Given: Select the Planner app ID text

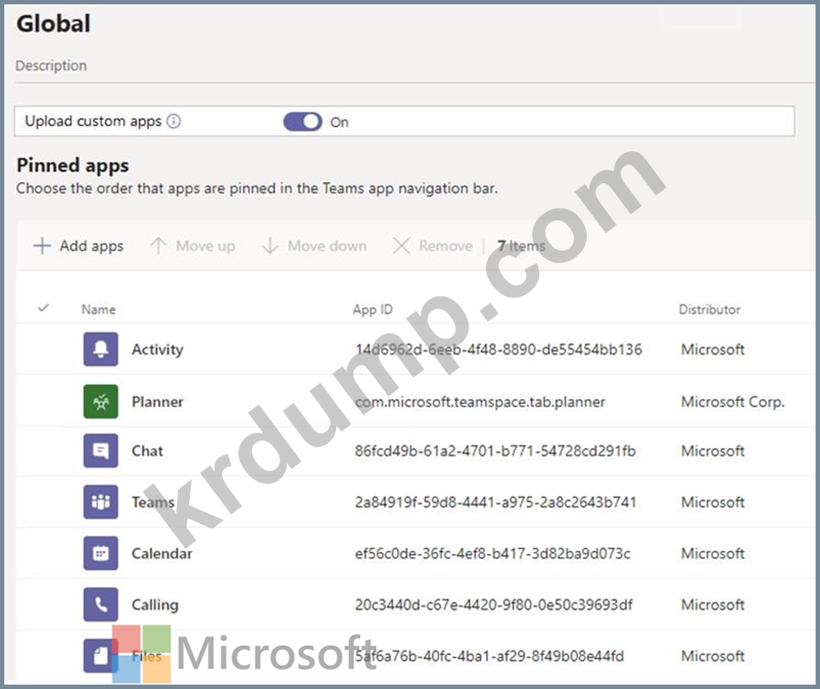Looking at the screenshot, I should coord(479,402).
